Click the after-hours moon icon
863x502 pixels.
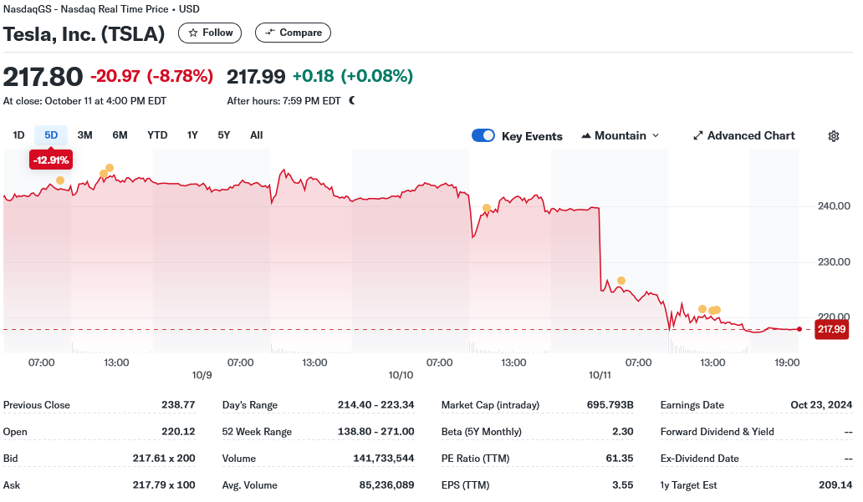click(x=352, y=100)
